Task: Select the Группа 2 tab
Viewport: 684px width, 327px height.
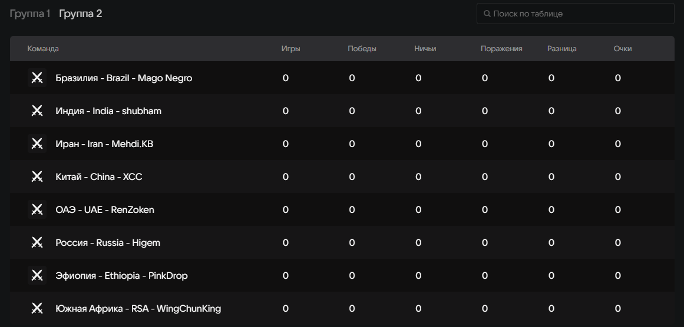Action: click(x=80, y=14)
